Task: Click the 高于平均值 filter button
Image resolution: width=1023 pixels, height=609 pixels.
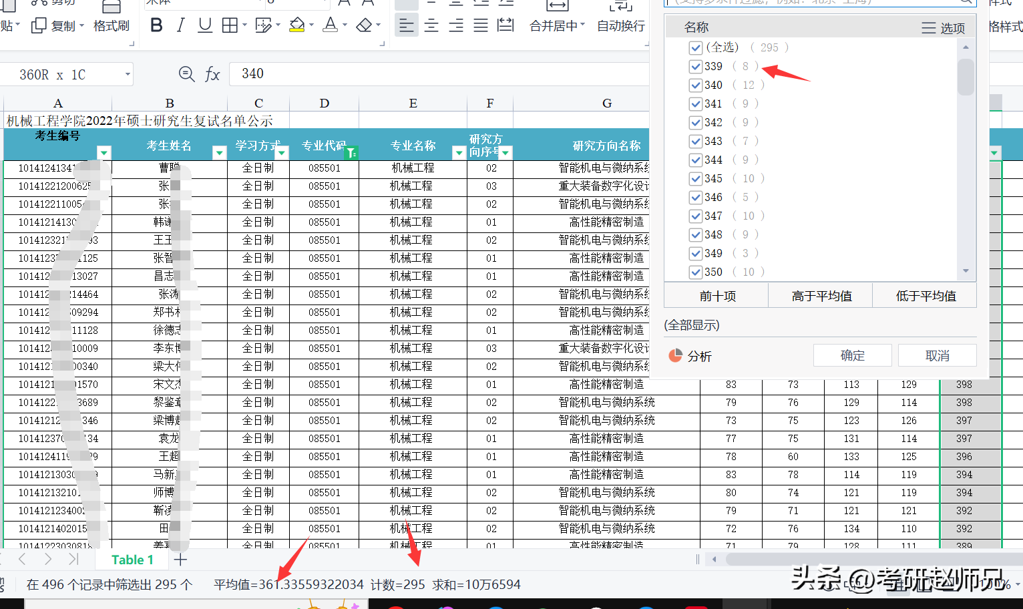Action: coord(821,296)
